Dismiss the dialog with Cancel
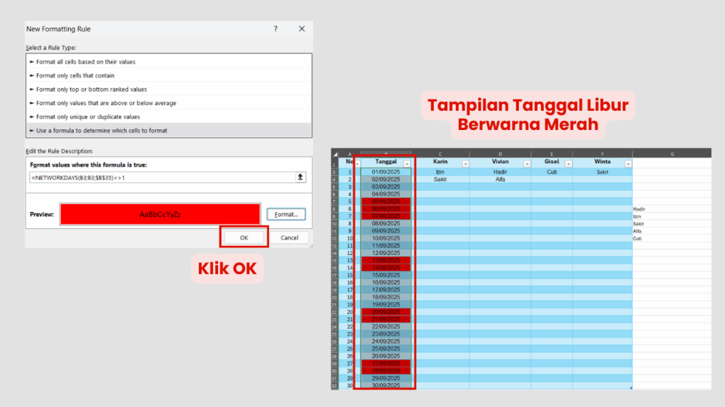Screen dimensions: 725x407 (290, 238)
